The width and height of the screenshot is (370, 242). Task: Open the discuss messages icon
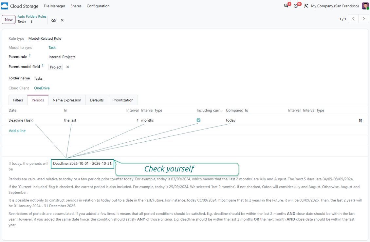[x=286, y=6]
